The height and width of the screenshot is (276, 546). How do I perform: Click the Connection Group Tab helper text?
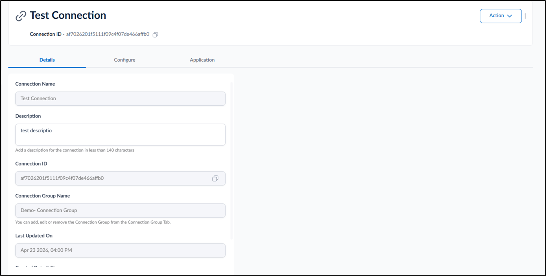click(x=93, y=222)
